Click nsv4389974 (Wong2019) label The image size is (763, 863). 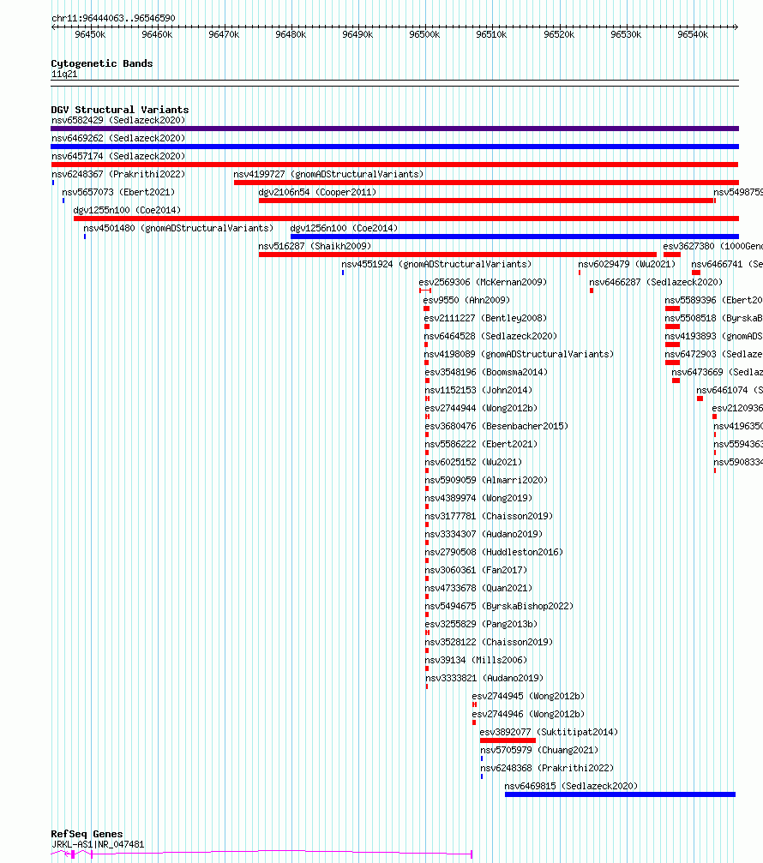[x=479, y=498]
